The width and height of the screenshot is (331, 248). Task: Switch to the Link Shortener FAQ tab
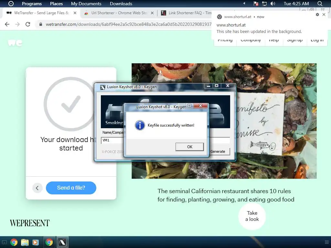(186, 13)
